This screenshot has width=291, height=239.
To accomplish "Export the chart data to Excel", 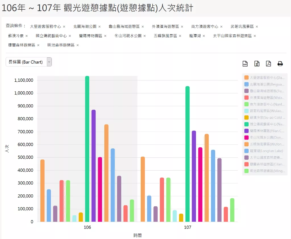I will tap(257, 64).
